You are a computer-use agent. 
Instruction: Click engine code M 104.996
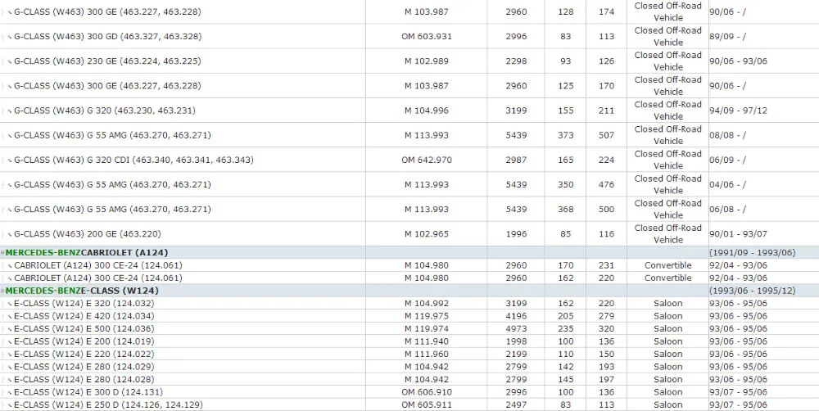point(426,111)
